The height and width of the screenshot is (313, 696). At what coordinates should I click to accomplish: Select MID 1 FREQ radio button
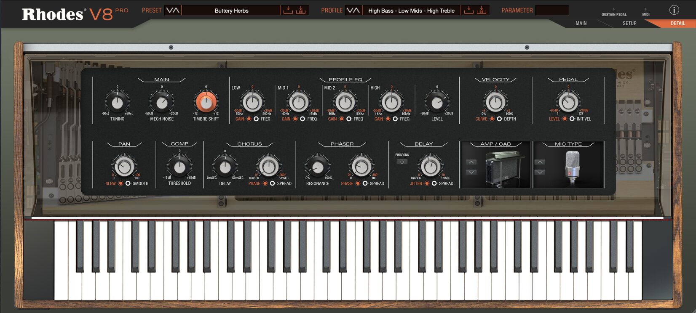coord(302,119)
